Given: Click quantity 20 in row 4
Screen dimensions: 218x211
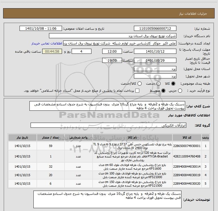Looking at the screenshot, I should 51,175.
